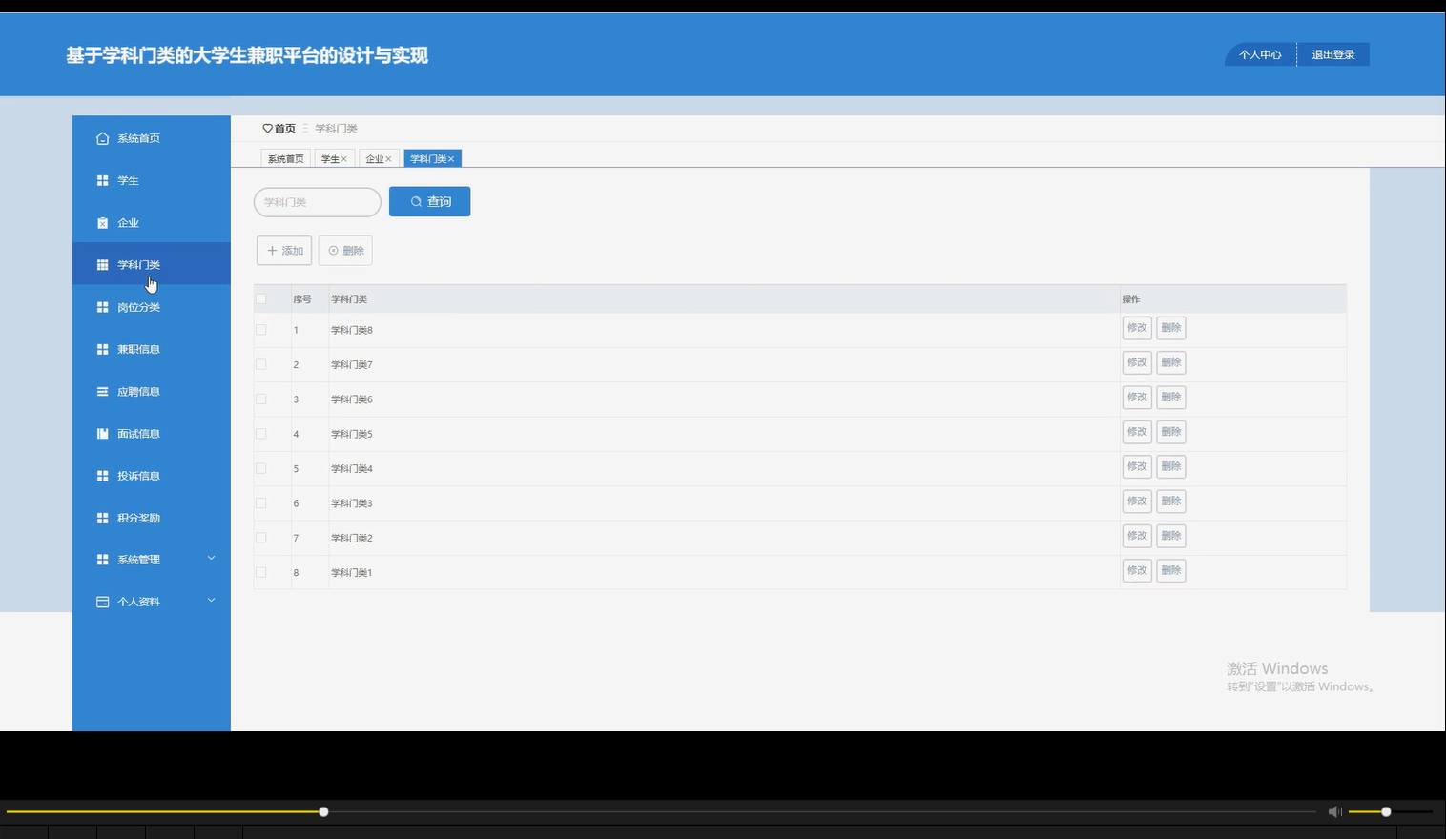Open 个人中心 in the header

point(1260,54)
